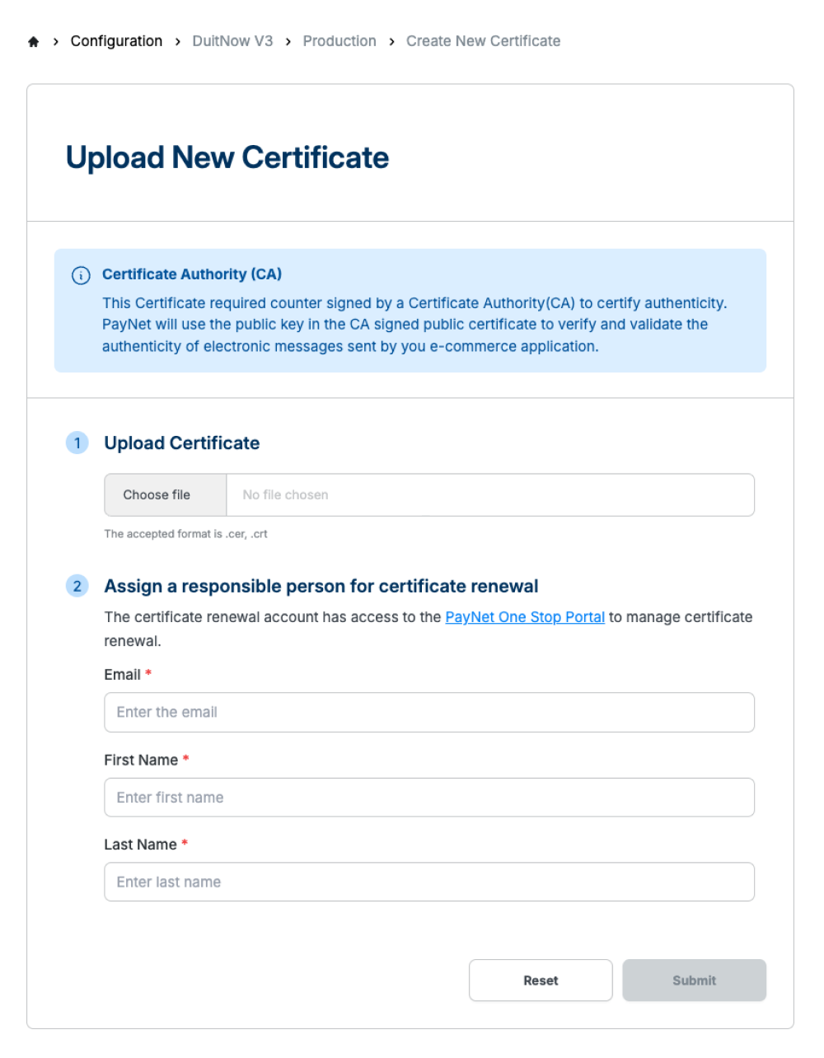Click the info icon beside Certificate Authority
Viewport: 824px width, 1058px height.
tap(81, 275)
